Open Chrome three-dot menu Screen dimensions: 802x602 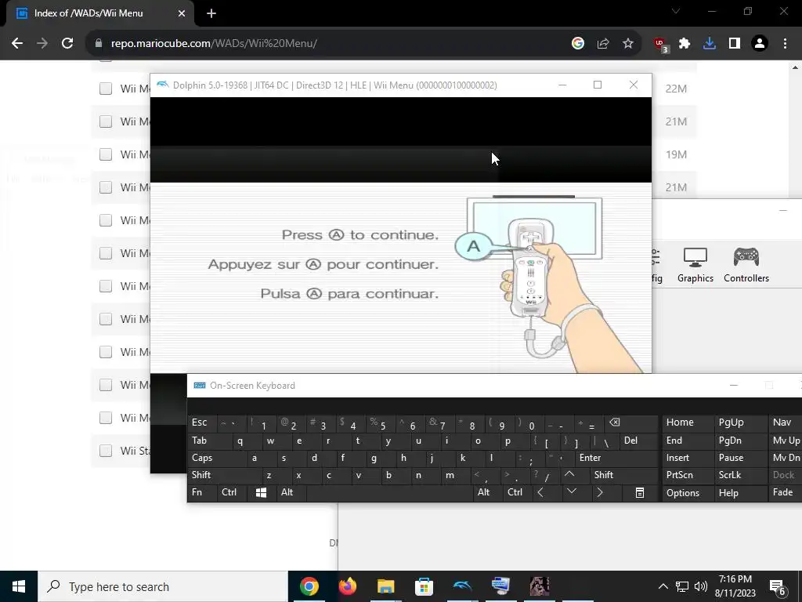pyautogui.click(x=785, y=44)
